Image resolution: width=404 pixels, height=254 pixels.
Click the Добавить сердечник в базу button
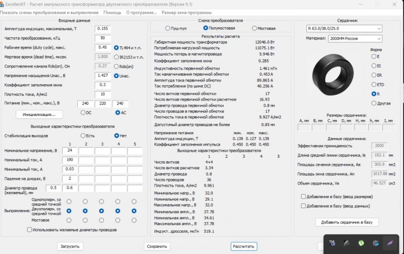click(x=346, y=222)
